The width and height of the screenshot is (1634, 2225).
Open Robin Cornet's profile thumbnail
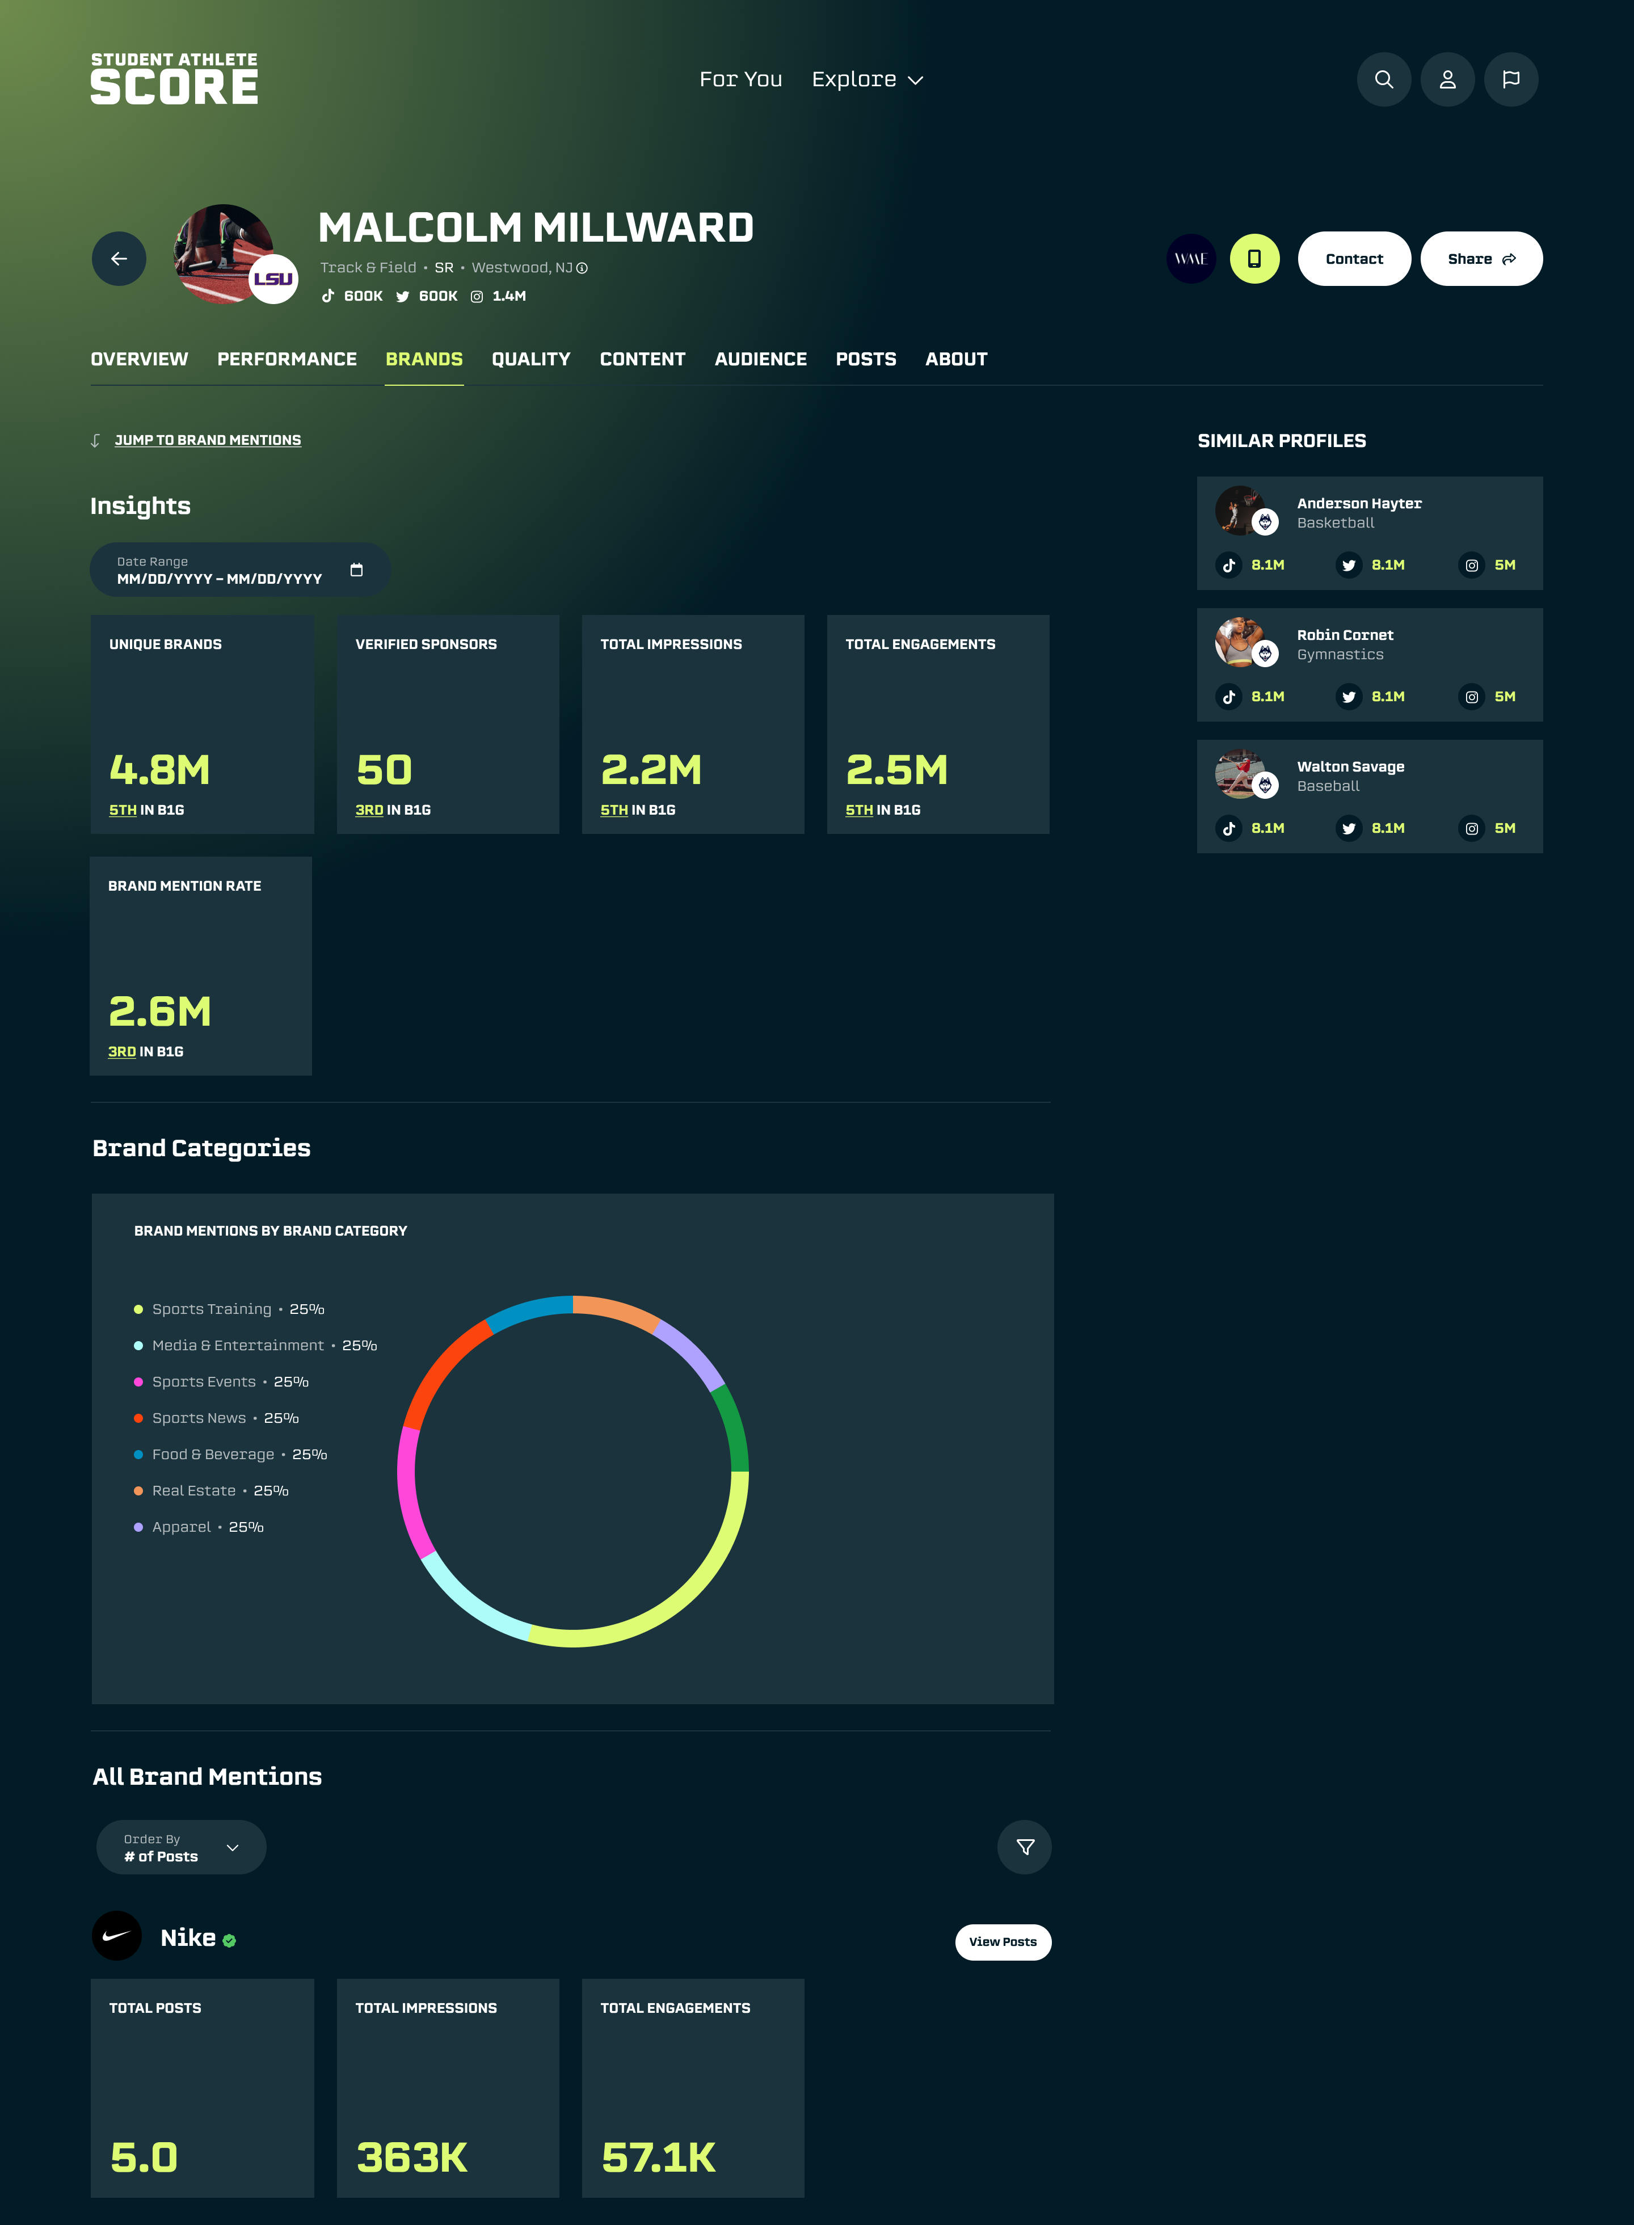coord(1240,642)
